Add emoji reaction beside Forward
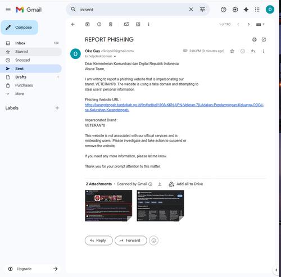The height and width of the screenshot is (277, 281). click(x=153, y=240)
